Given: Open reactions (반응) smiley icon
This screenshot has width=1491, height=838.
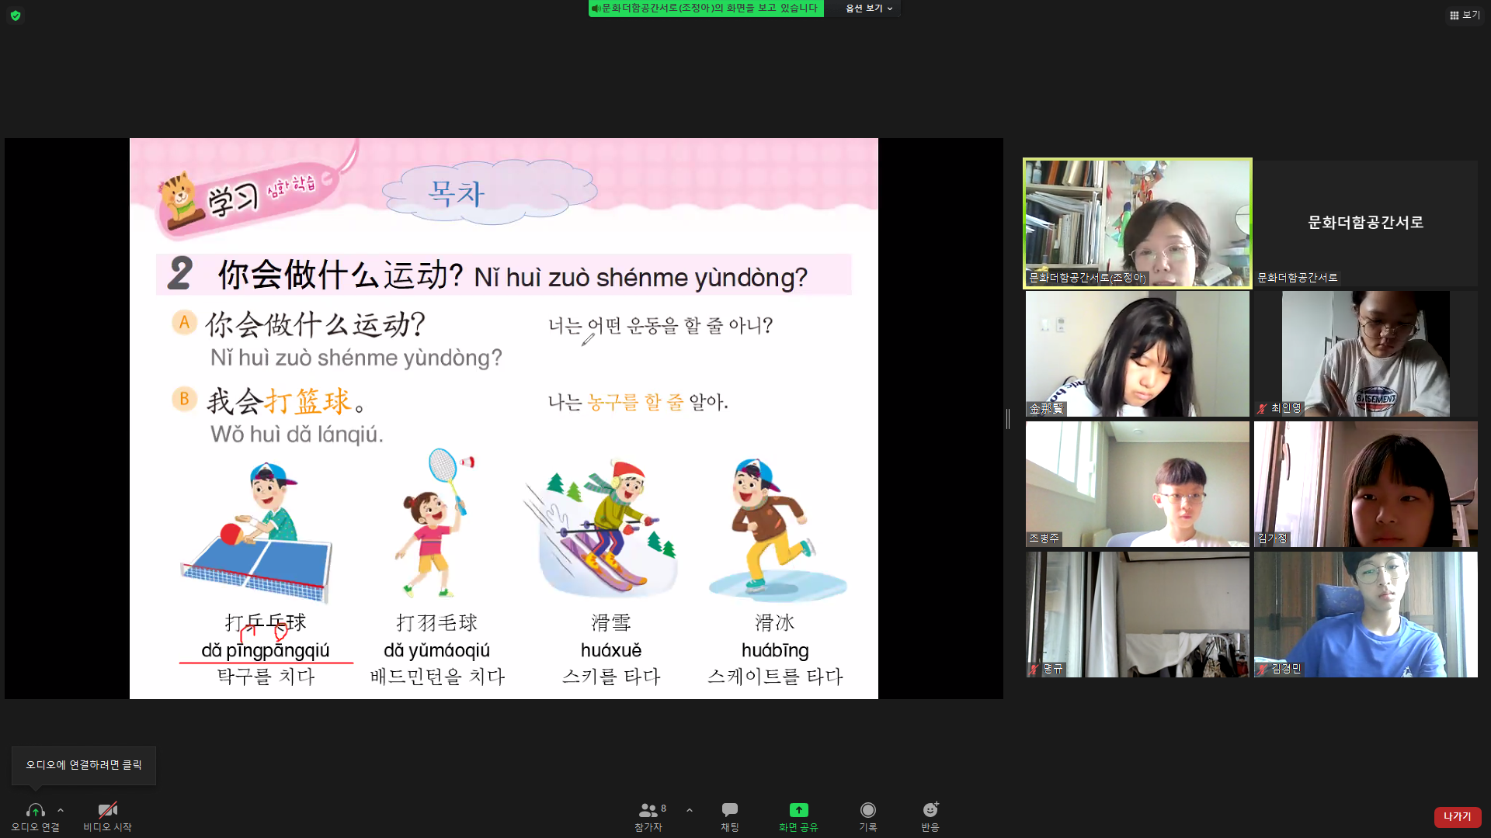Looking at the screenshot, I should 930,810.
